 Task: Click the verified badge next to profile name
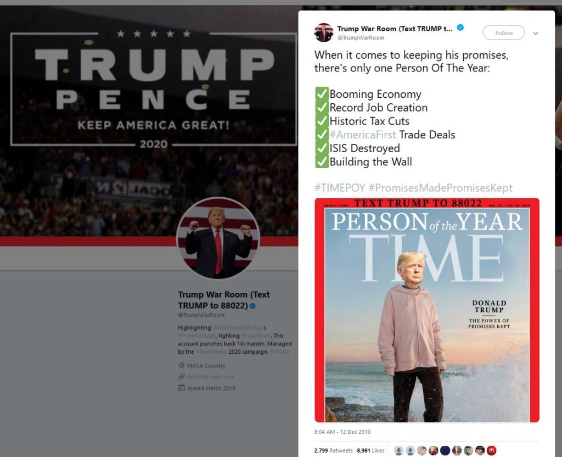252,306
